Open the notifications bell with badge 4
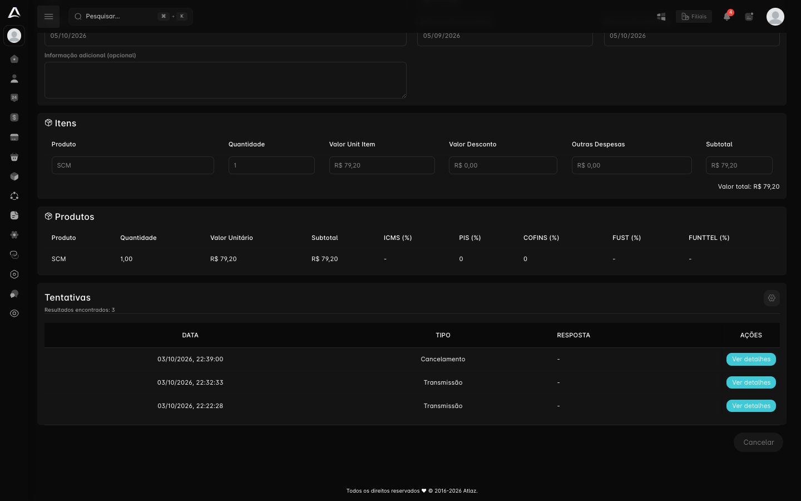801x501 pixels. coord(727,16)
